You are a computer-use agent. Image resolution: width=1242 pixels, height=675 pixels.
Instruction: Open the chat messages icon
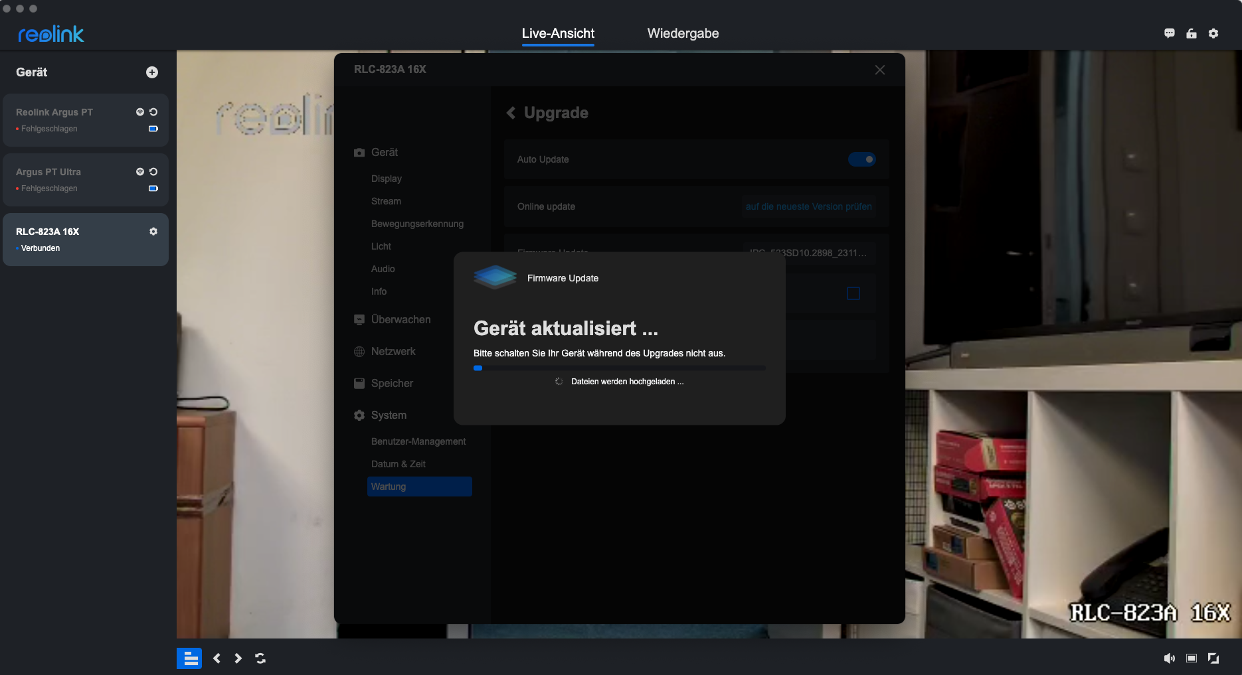1170,34
